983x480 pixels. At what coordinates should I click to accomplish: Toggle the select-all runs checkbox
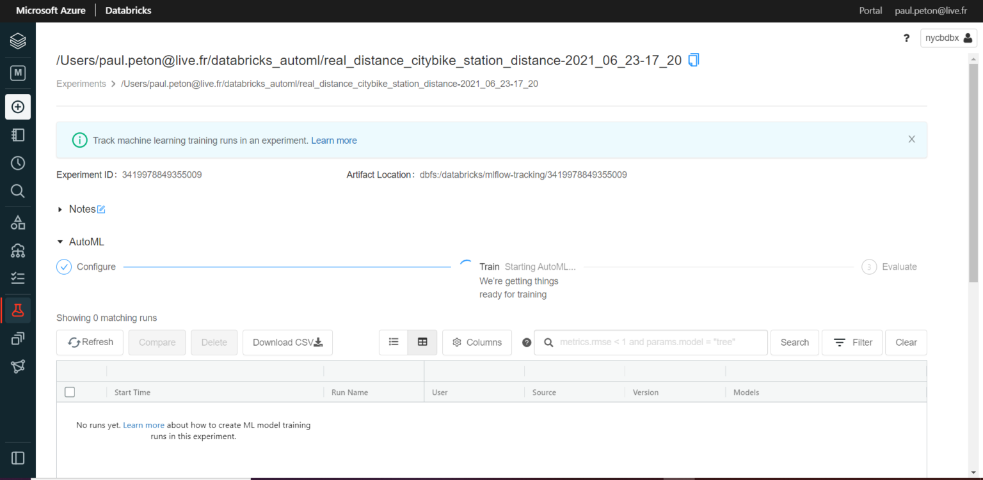tap(70, 392)
